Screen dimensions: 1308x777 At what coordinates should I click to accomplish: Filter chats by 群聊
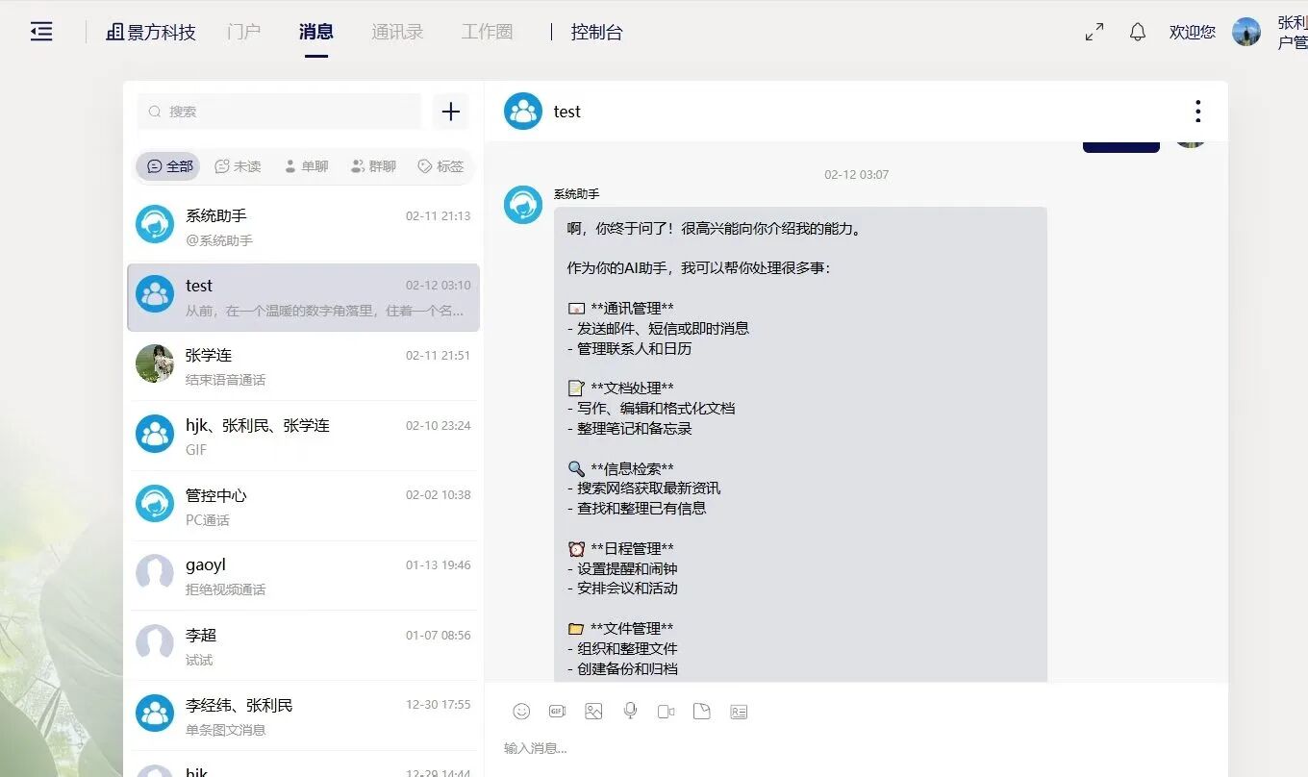[x=373, y=166]
